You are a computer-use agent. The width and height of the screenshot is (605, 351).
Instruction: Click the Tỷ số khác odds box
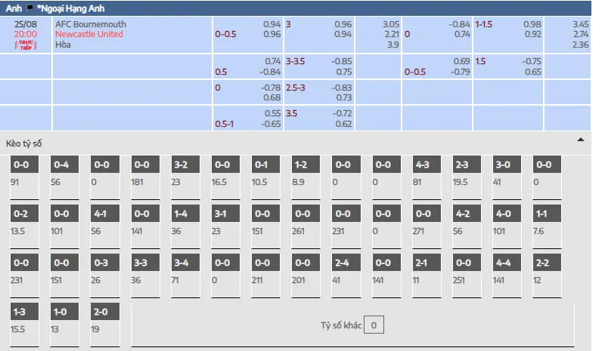[x=376, y=325]
